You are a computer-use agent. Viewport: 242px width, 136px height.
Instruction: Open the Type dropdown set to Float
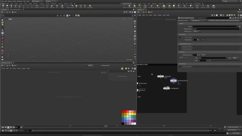coord(236,58)
